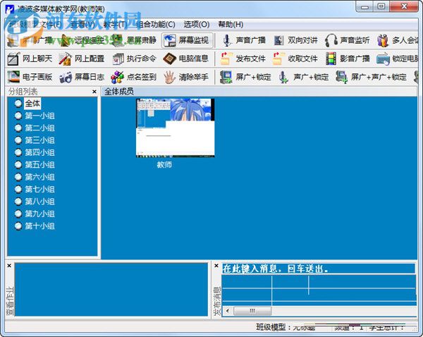Activate 声广+锁定 combined function
Screen dimensions: 423x337
(x=304, y=77)
